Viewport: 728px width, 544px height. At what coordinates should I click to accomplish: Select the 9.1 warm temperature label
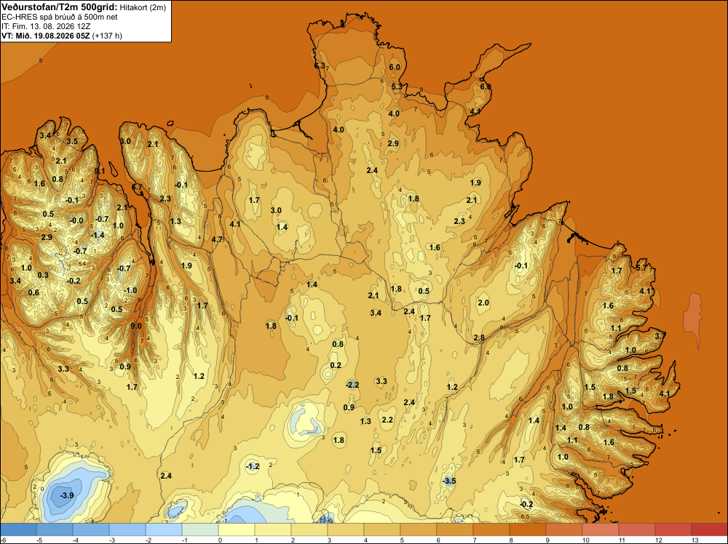[99, 171]
